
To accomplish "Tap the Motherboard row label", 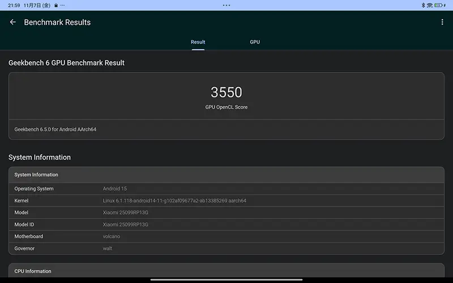I will [29, 236].
